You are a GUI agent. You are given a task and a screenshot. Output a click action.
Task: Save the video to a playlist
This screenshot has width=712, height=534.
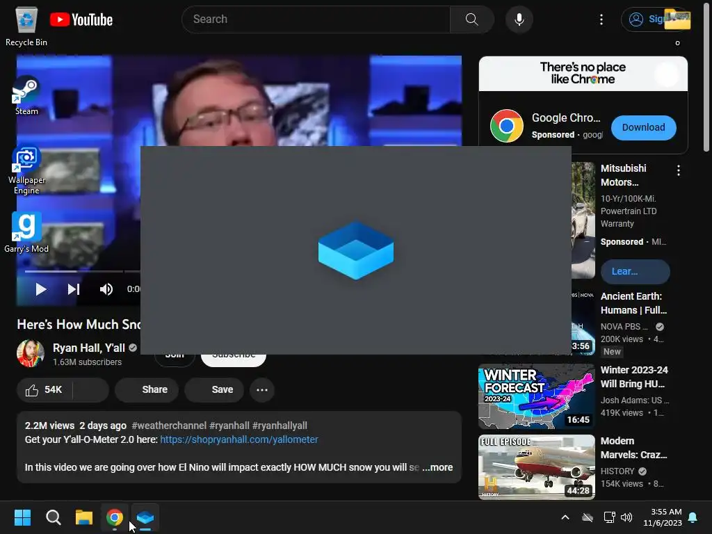pyautogui.click(x=214, y=389)
